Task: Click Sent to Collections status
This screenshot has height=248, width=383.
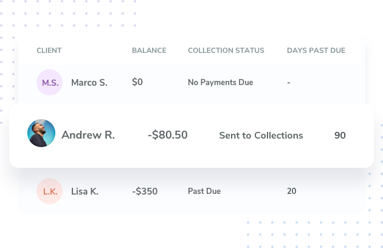Action: [261, 136]
